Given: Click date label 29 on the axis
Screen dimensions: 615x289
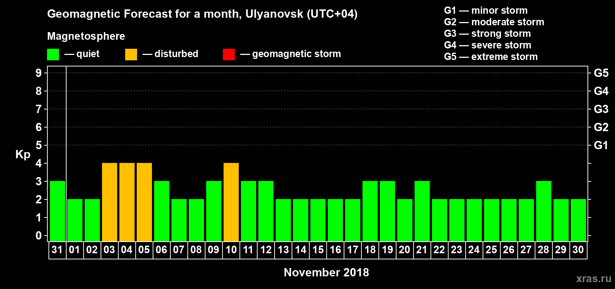Looking at the screenshot, I should [561, 250].
